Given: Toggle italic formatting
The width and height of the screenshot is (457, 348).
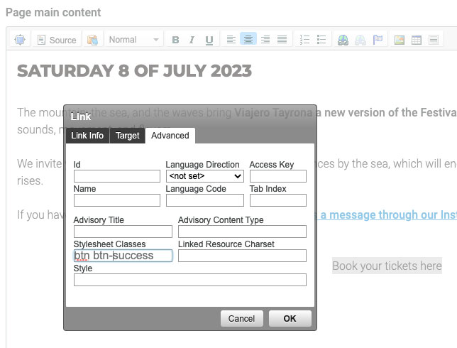Looking at the screenshot, I should (192, 40).
